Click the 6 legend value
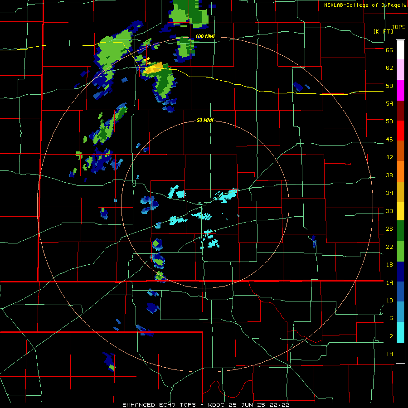 coord(391,318)
